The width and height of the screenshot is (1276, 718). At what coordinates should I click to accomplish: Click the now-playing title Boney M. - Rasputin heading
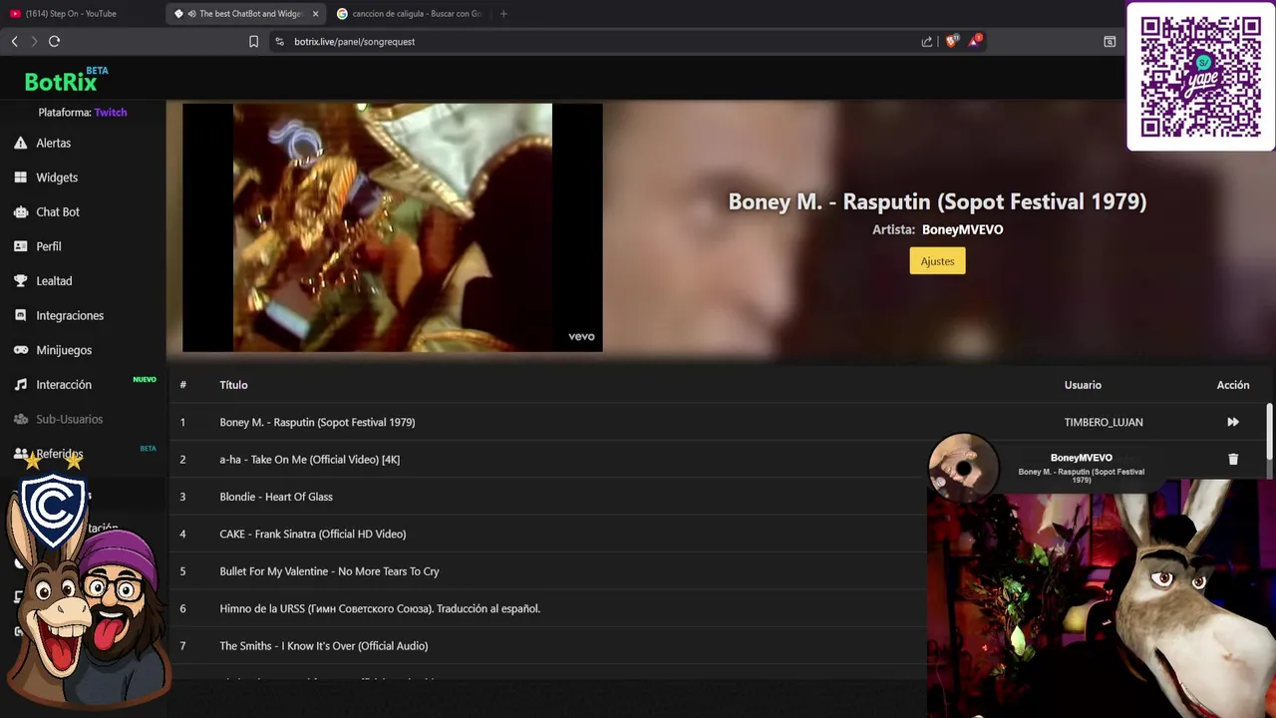click(x=937, y=201)
